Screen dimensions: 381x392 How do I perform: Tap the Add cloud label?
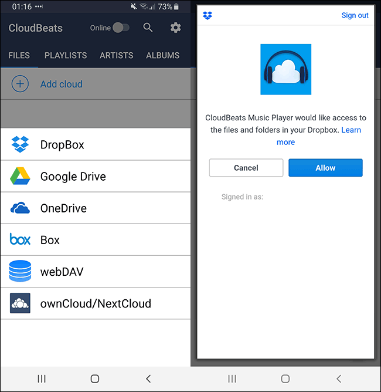pyautogui.click(x=62, y=85)
